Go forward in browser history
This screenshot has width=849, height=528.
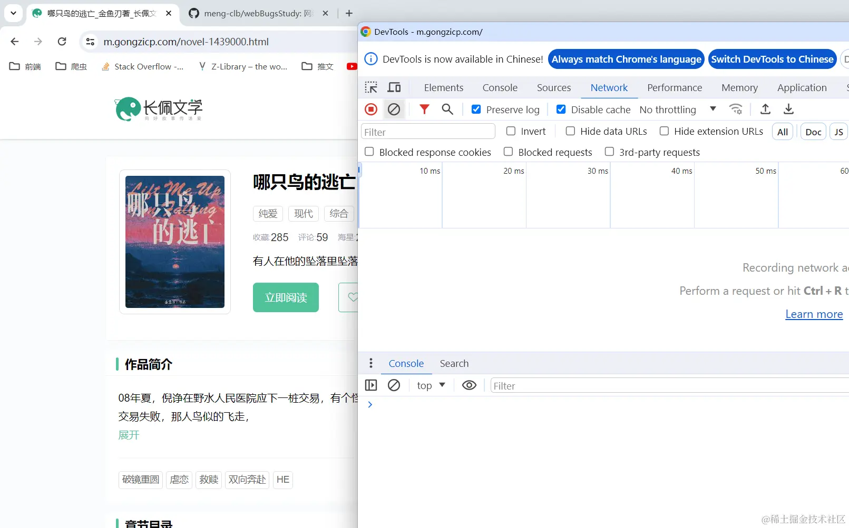38,42
